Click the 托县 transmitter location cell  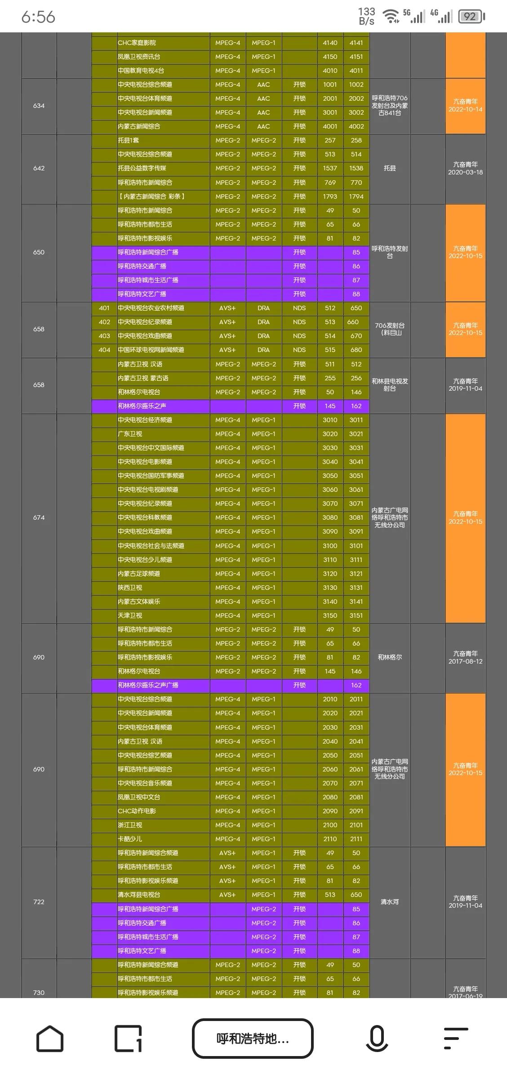pos(390,169)
